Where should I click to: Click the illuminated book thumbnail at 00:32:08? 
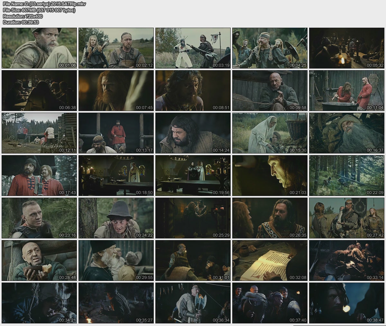click(270, 260)
